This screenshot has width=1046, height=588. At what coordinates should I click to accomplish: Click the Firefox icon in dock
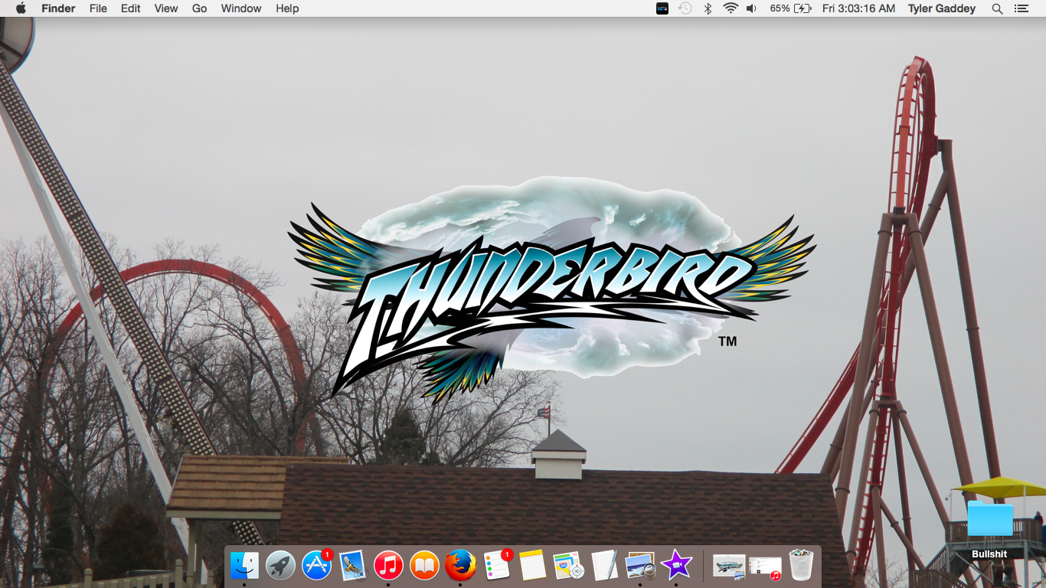(x=460, y=566)
